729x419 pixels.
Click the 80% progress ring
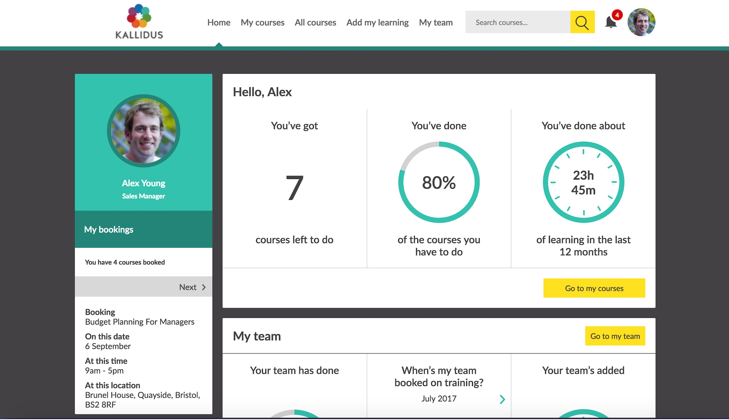[x=439, y=182]
